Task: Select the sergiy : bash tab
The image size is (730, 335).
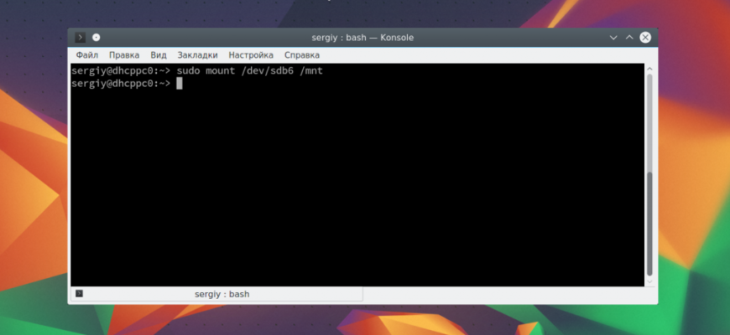Action: coord(217,294)
